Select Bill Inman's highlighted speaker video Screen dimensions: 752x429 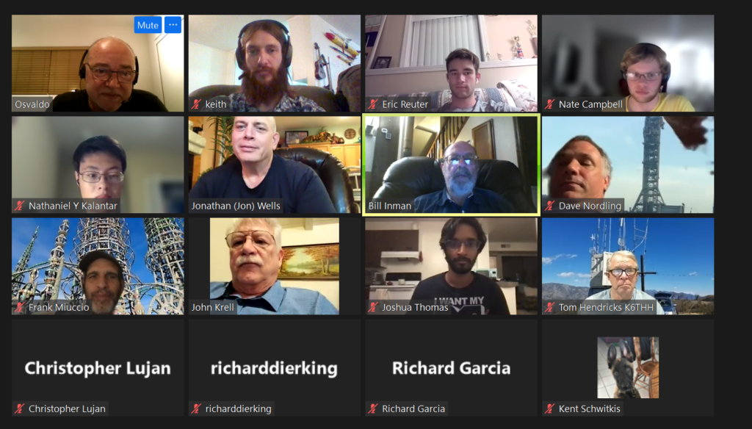click(452, 165)
